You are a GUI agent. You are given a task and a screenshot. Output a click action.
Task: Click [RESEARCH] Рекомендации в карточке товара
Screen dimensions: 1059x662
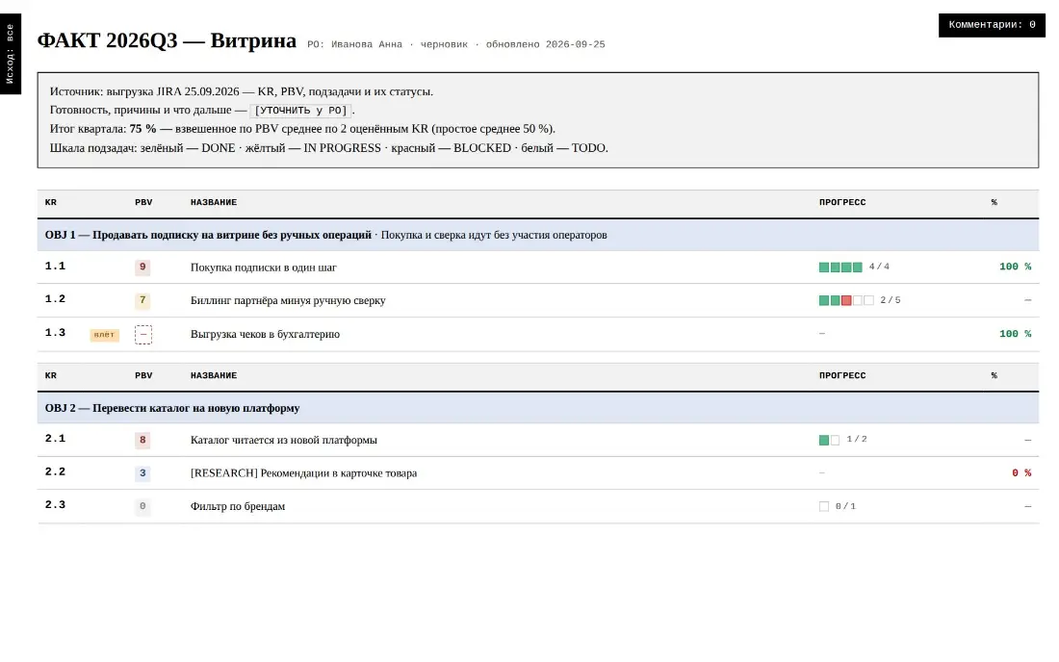tap(303, 473)
